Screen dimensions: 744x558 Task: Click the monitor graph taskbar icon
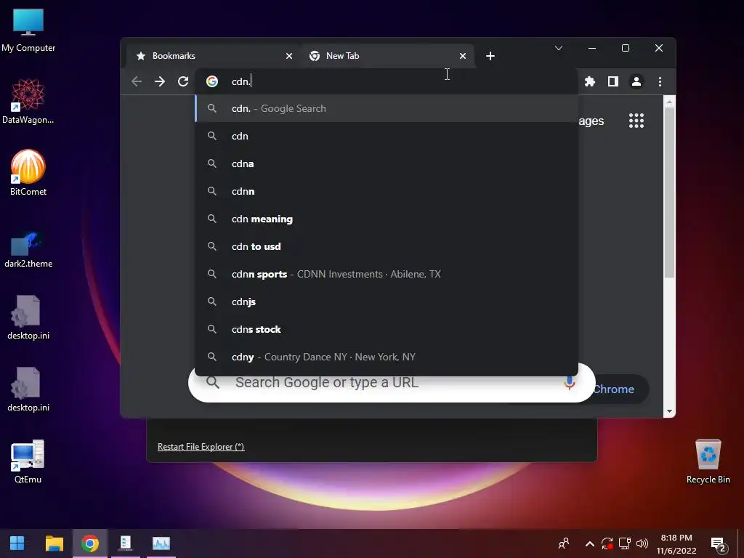pos(161,543)
